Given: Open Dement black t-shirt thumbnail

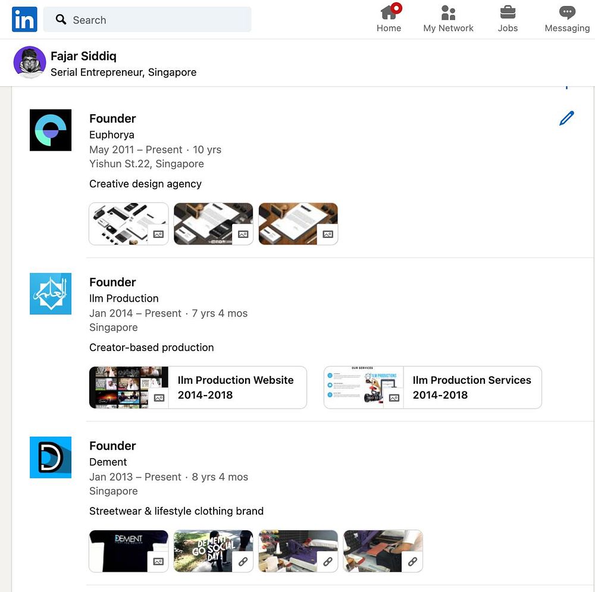Looking at the screenshot, I should coord(129,551).
